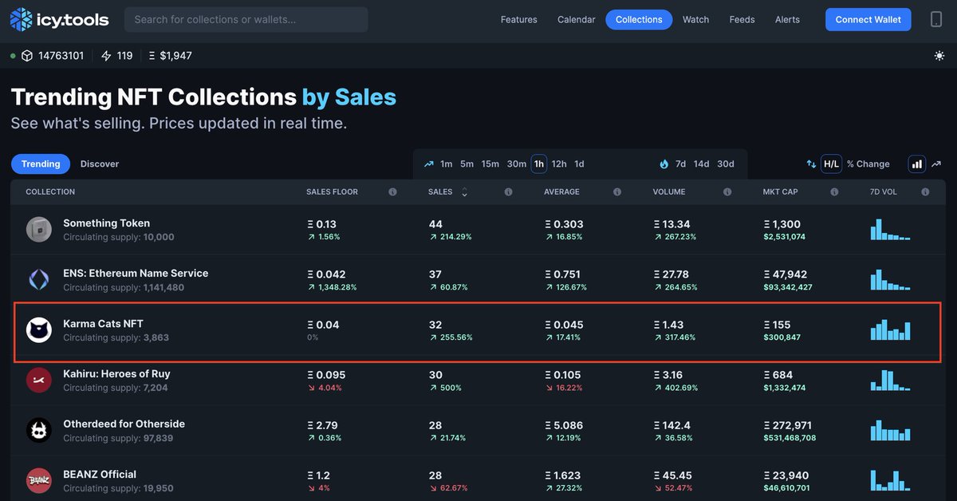Click the block number cube icon
Image resolution: width=957 pixels, height=501 pixels.
[x=27, y=56]
